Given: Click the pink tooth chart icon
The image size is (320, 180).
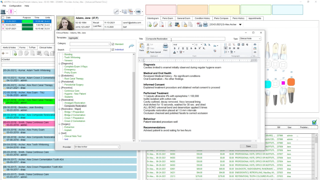Looking at the screenshot, I should [x=11, y=12].
